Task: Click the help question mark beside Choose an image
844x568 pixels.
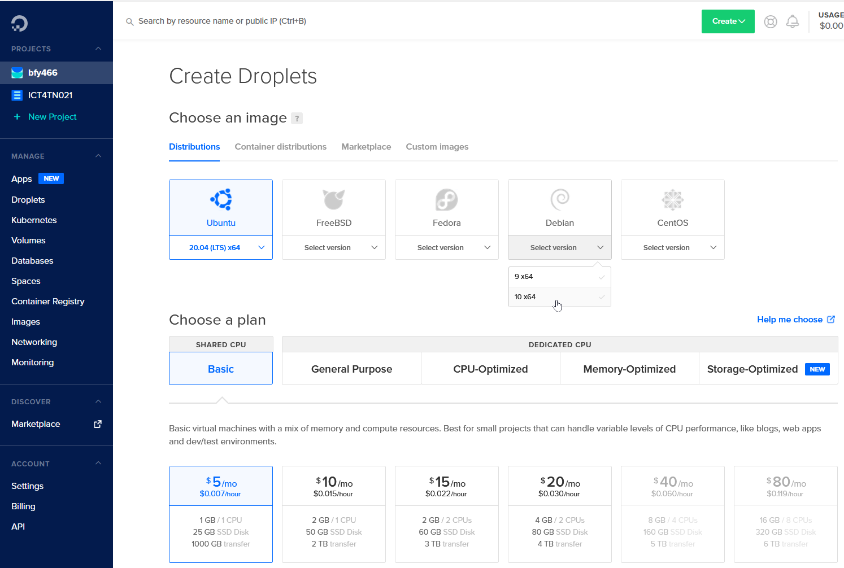Action: click(297, 119)
